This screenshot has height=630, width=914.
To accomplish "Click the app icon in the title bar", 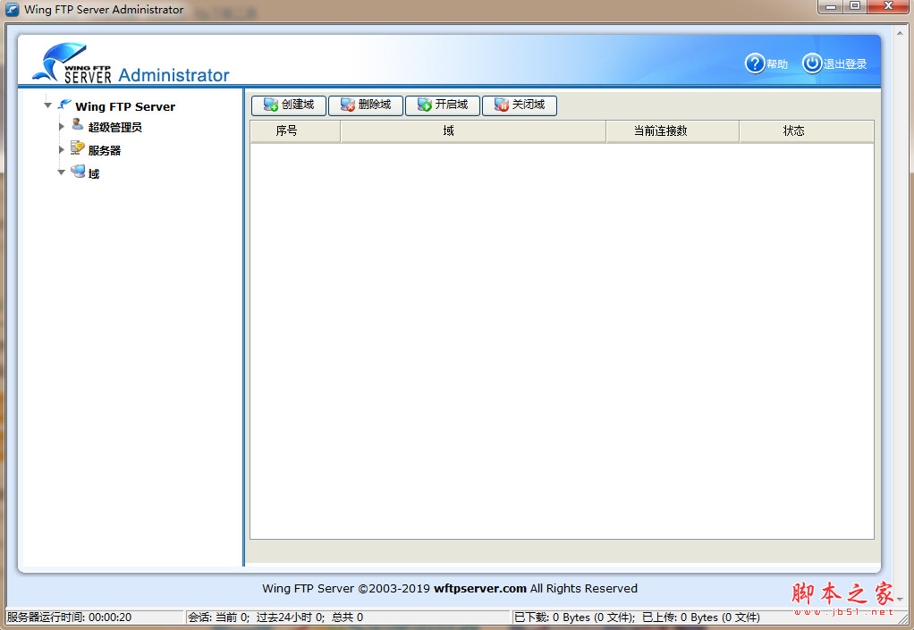I will pos(12,9).
